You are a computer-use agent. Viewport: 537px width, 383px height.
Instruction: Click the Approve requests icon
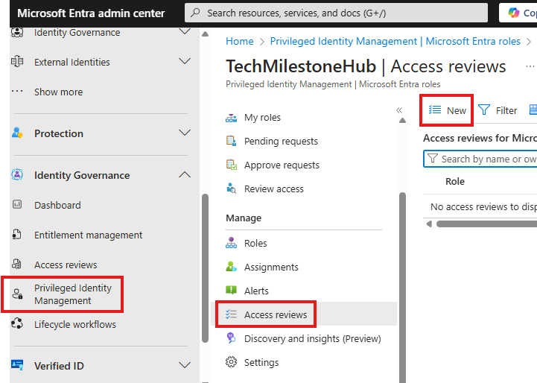click(231, 165)
